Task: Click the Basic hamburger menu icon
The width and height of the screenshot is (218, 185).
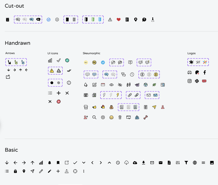Action: click(x=203, y=163)
